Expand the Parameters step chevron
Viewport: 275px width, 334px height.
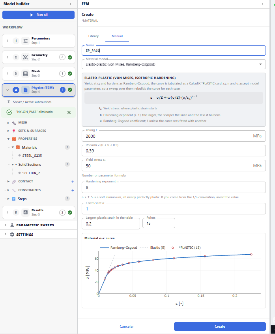tap(7, 41)
